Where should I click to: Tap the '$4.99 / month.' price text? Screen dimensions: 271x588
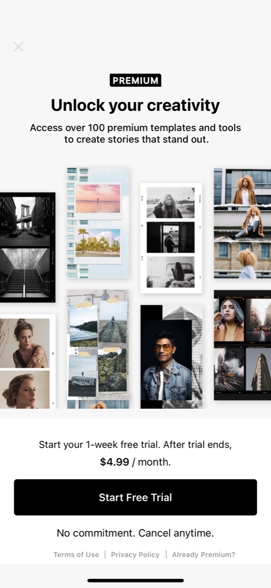[x=135, y=462]
